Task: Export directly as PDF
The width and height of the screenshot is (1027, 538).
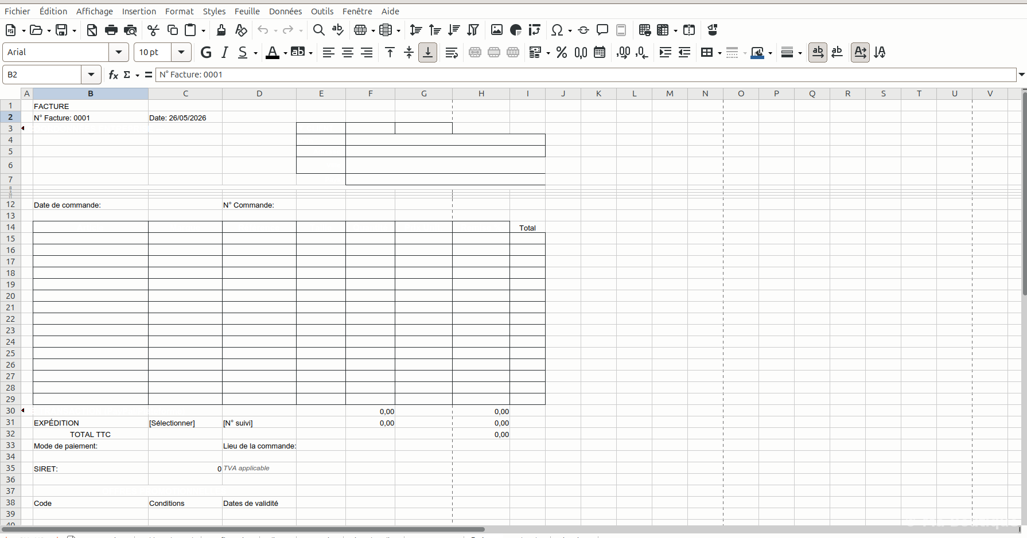Action: (x=92, y=30)
